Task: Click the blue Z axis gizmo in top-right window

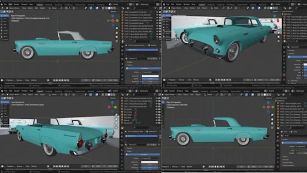Action: tap(274, 16)
